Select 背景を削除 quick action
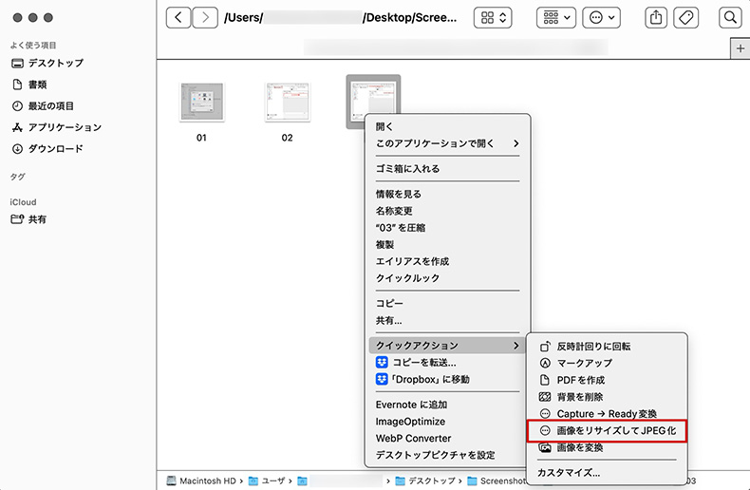 pos(607,397)
